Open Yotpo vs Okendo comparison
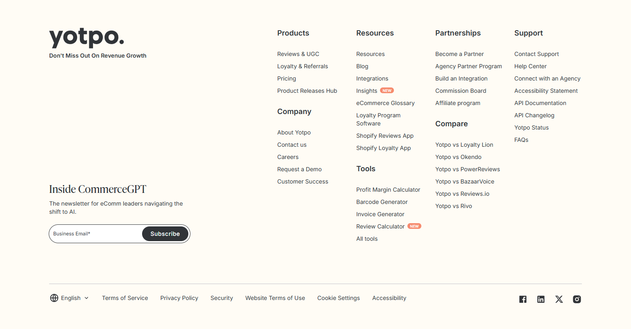Screen dimensions: 631x329 click(x=458, y=157)
